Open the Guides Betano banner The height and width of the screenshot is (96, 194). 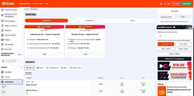click(174, 76)
